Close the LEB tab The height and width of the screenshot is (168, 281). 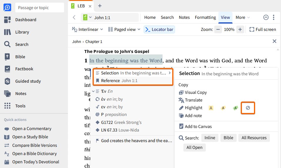[90, 6]
